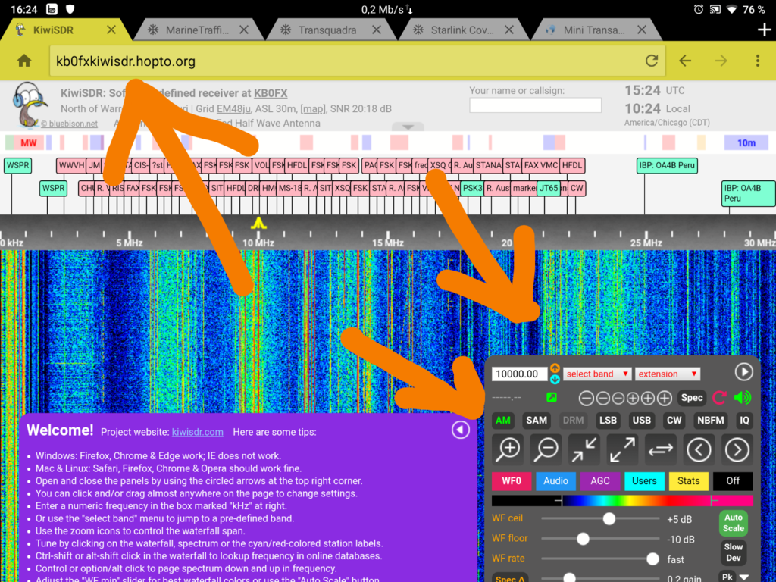Click the red circular restart arrow icon
Image resolution: width=776 pixels, height=582 pixels.
pos(720,397)
